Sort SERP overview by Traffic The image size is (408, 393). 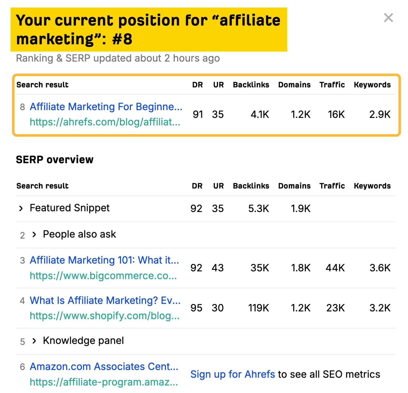pos(332,186)
